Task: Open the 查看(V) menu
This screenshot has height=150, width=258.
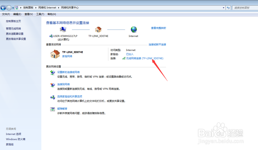Action: coord(28,14)
